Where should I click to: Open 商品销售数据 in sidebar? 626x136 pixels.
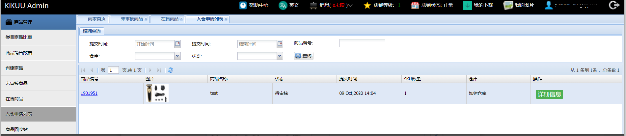click(38, 53)
